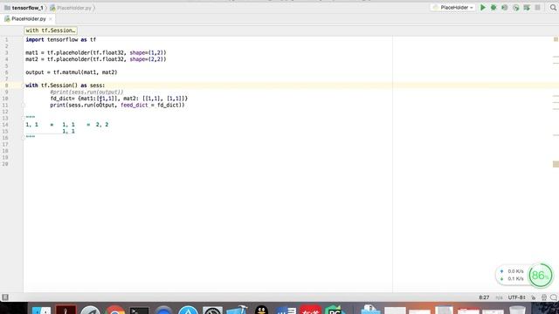Collapse the fold marker at line 11

tap(24, 105)
